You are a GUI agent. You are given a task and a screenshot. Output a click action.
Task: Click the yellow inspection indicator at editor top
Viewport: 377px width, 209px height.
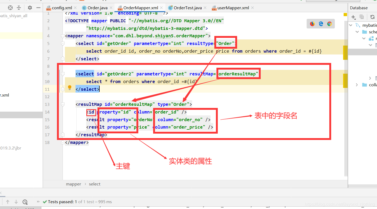coord(345,15)
